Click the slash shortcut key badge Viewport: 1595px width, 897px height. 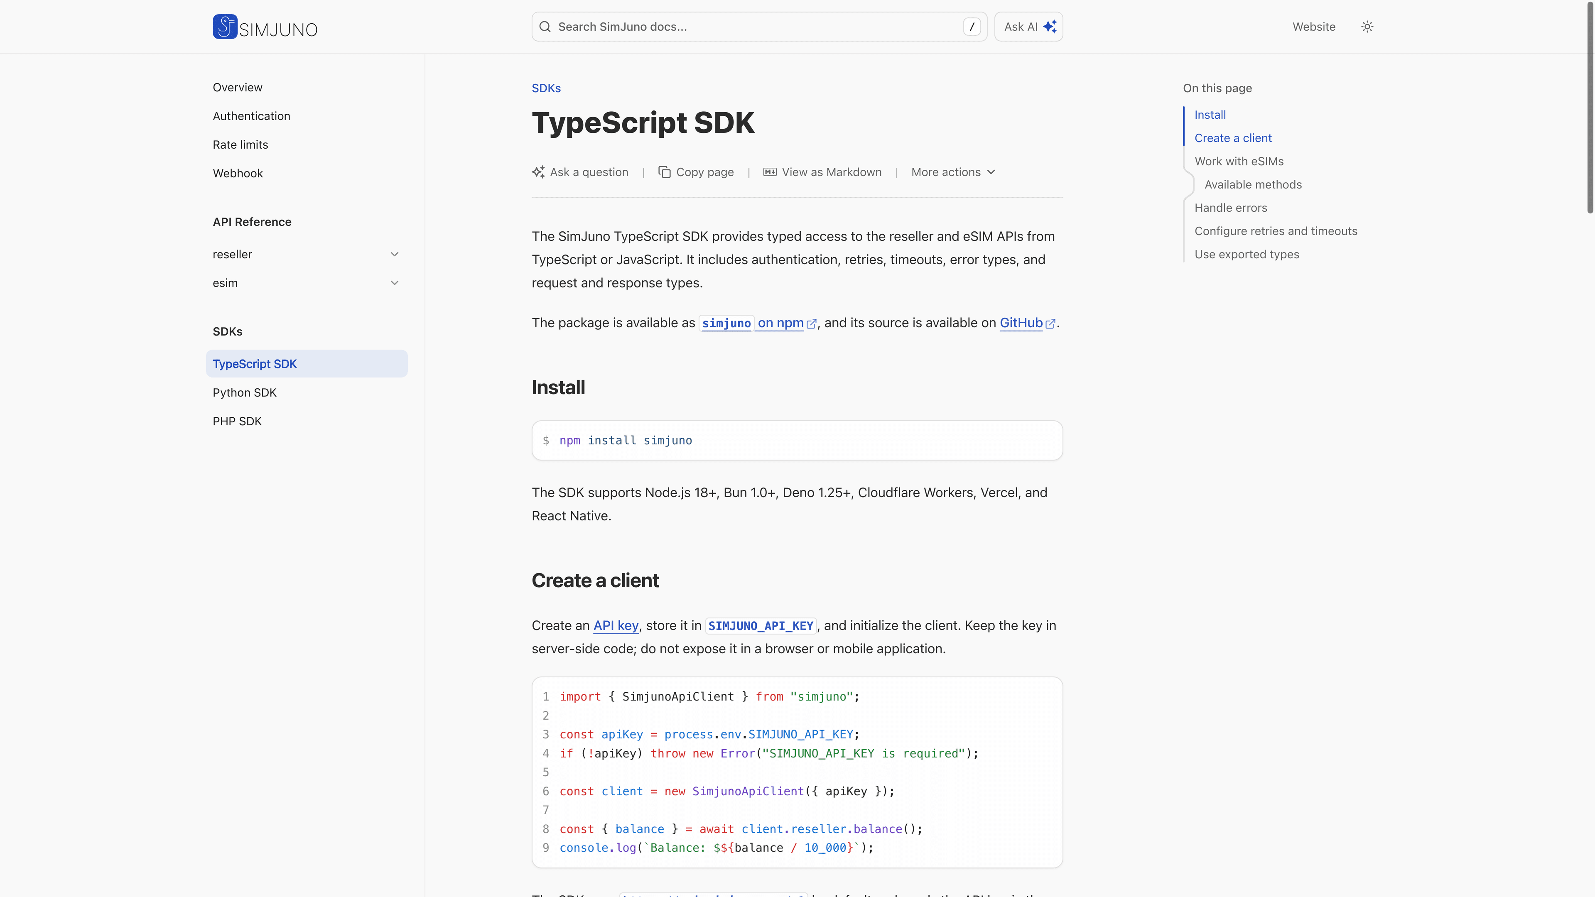point(972,27)
